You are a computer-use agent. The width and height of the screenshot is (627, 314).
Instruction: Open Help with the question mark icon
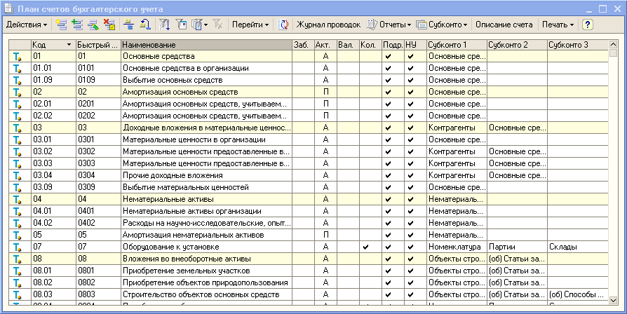(588, 25)
